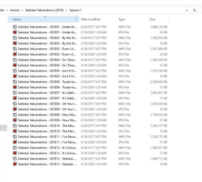This screenshot has width=202, height=182.
Task: Click the S01E05 JPG image file icon
Action: click(x=15, y=76)
